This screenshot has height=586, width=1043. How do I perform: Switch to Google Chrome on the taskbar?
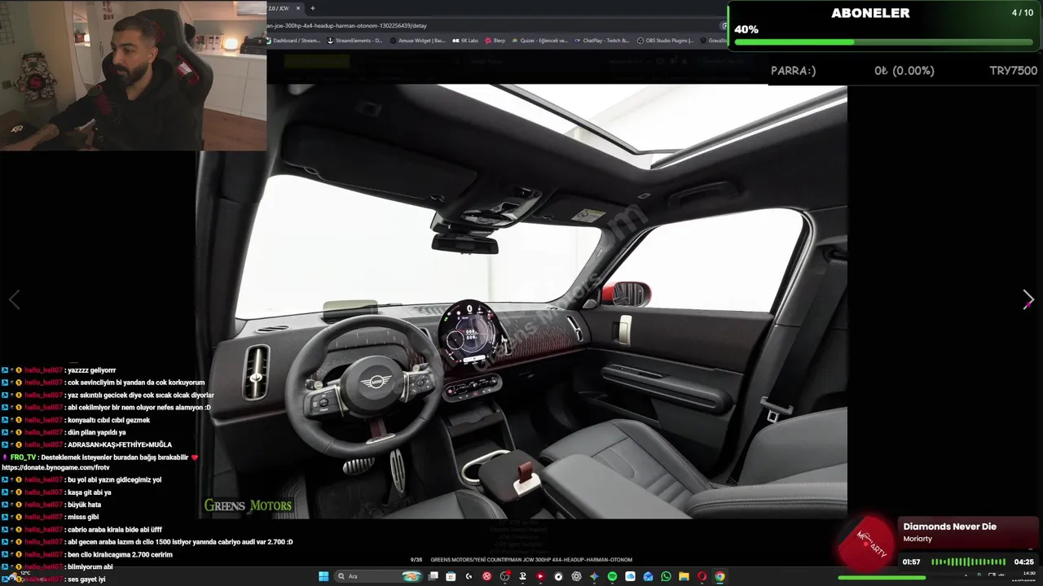[720, 576]
